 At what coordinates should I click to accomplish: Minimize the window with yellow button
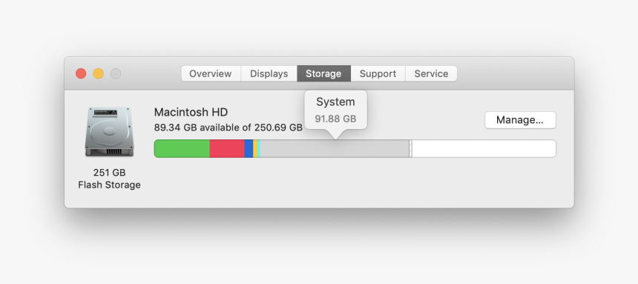[99, 73]
